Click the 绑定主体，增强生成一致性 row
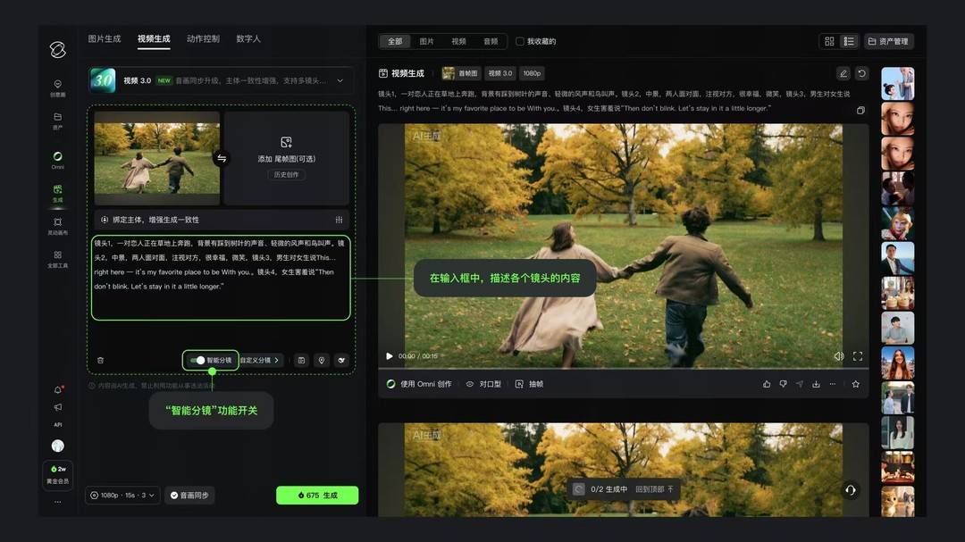 pyautogui.click(x=221, y=220)
